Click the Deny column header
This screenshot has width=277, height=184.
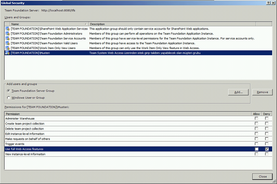[x=267, y=114]
